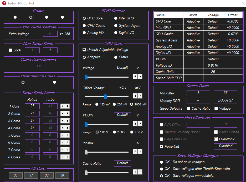The image size is (246, 182).
Task: Choose Static voltage mode
Action: pos(121,57)
